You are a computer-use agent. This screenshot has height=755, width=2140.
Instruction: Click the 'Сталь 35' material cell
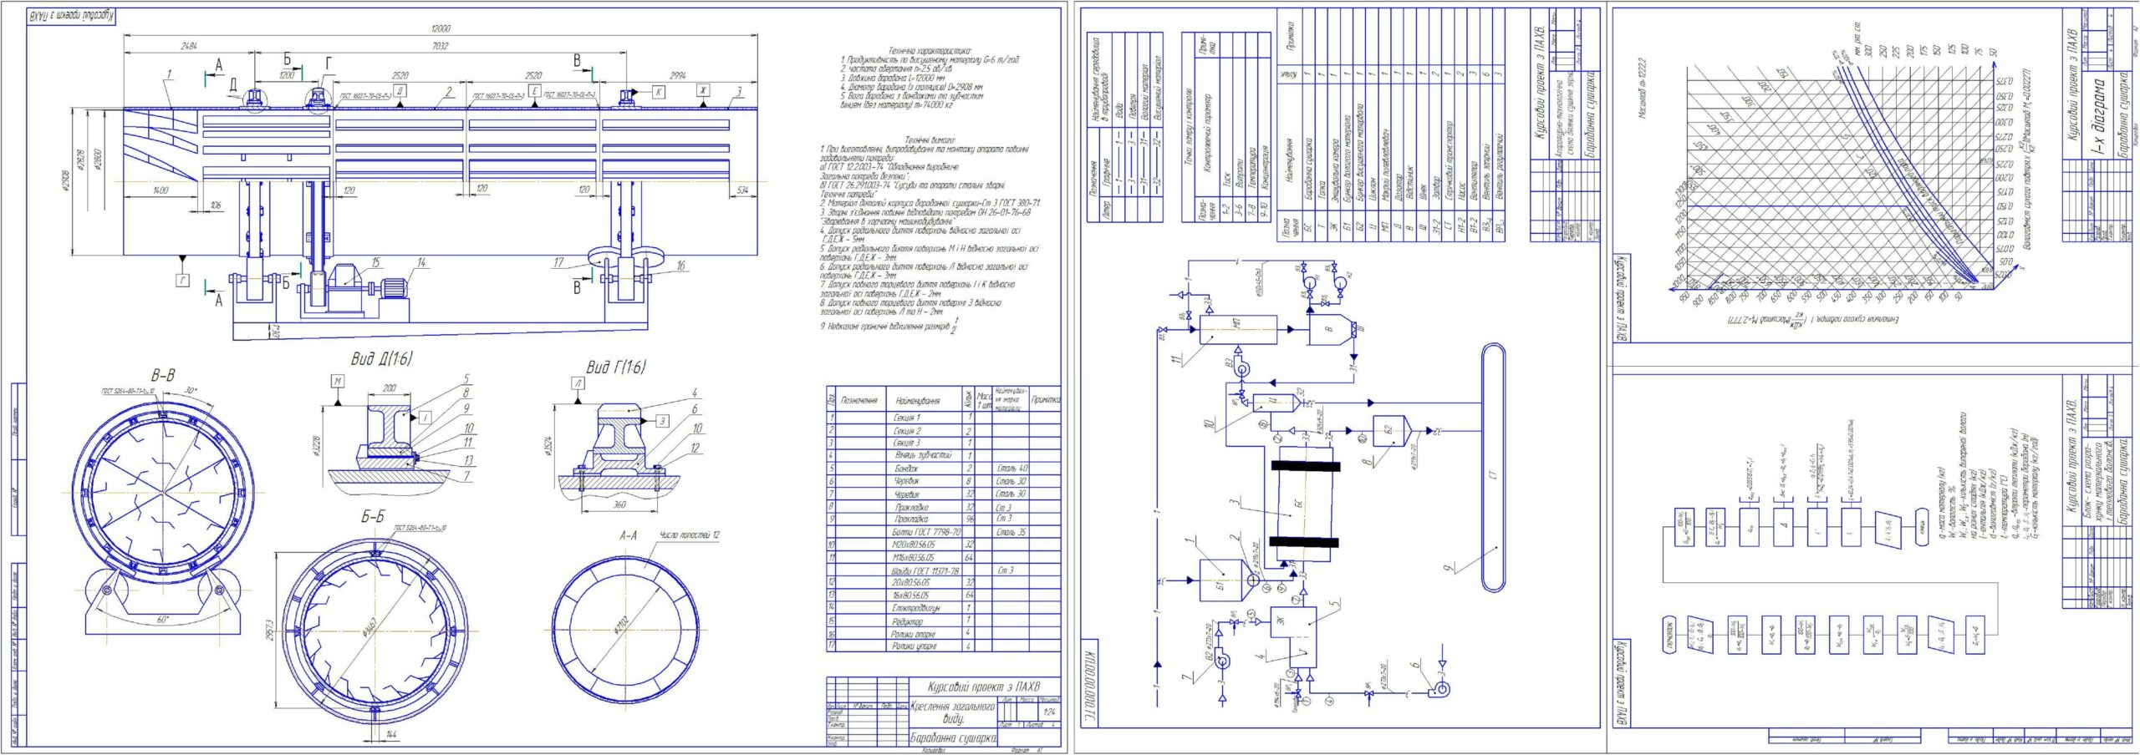[x=1012, y=532]
